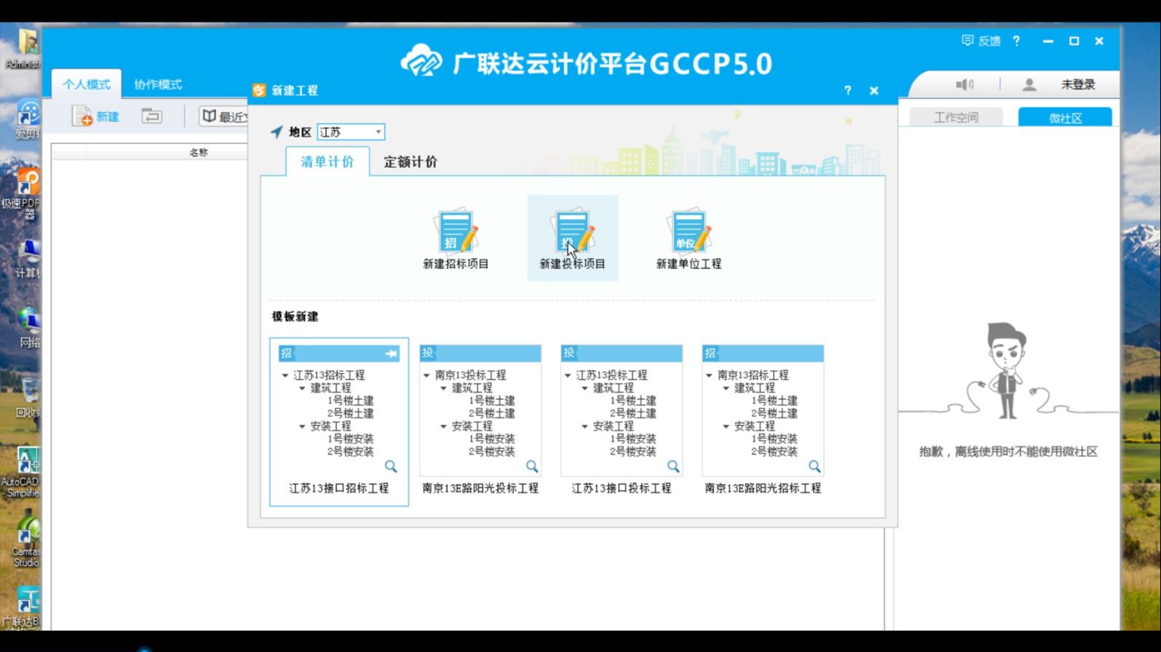
Task: Click the help question mark in main title bar
Action: pos(1016,41)
